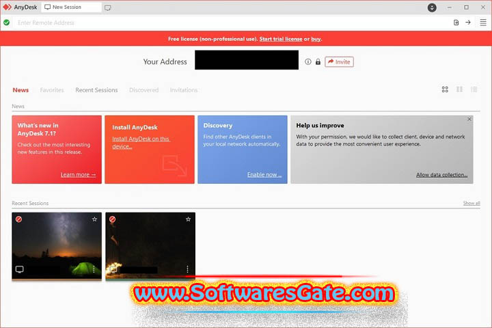Click the Start trial license link

tap(281, 39)
